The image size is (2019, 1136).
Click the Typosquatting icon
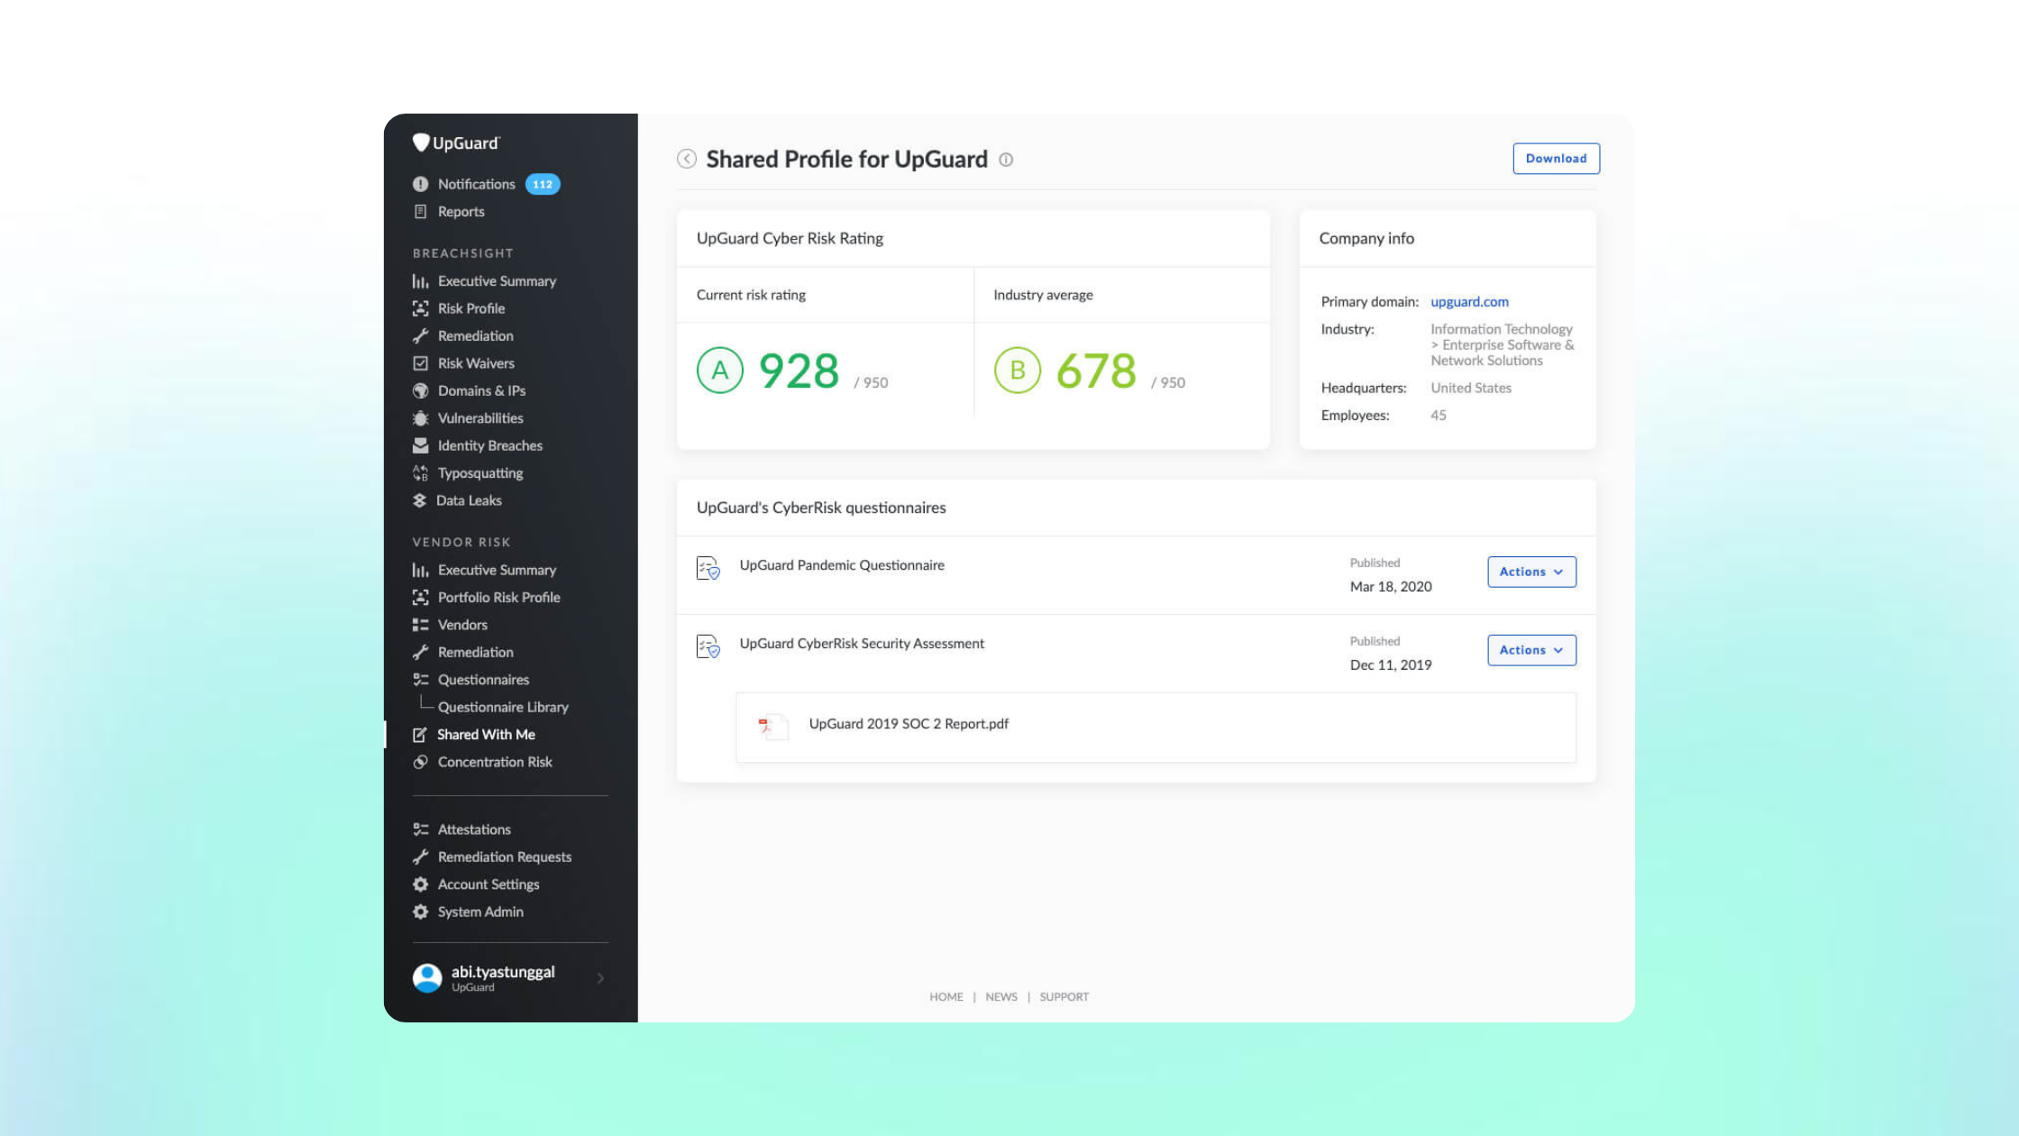(420, 473)
